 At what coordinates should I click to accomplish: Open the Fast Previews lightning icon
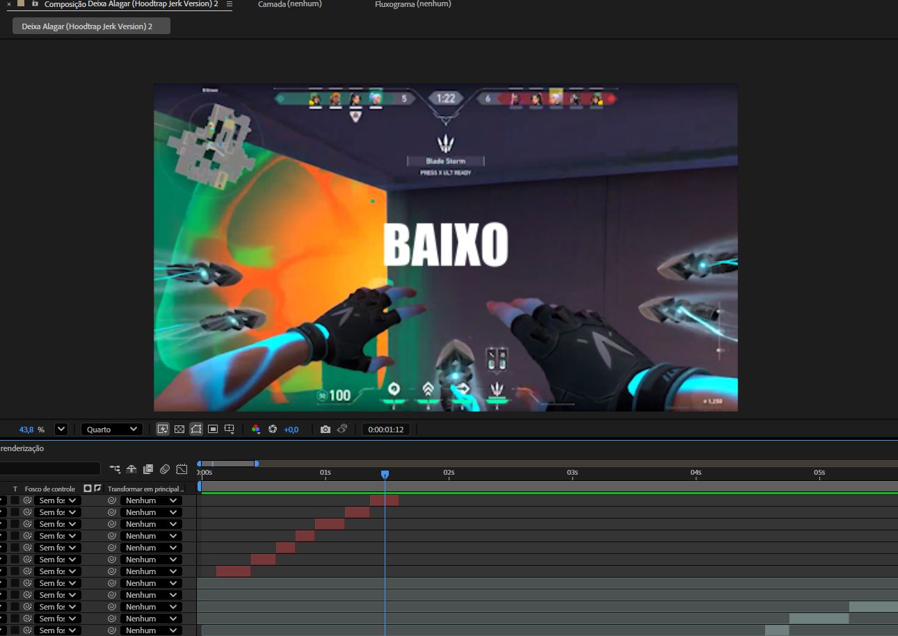[x=163, y=430]
